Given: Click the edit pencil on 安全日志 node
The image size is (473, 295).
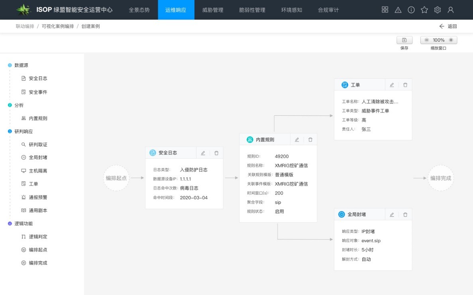Looking at the screenshot, I should (x=203, y=153).
